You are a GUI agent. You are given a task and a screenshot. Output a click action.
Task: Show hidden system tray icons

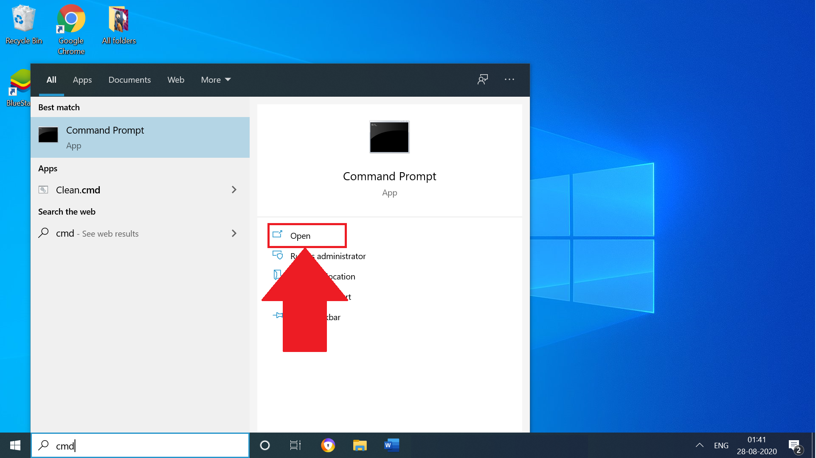pos(700,445)
